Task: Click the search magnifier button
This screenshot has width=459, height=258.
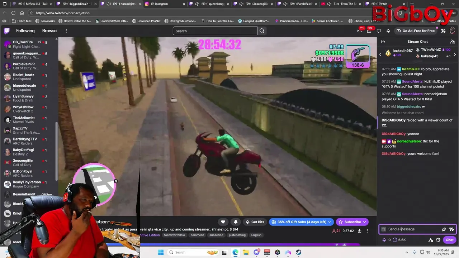Action: pos(262,31)
